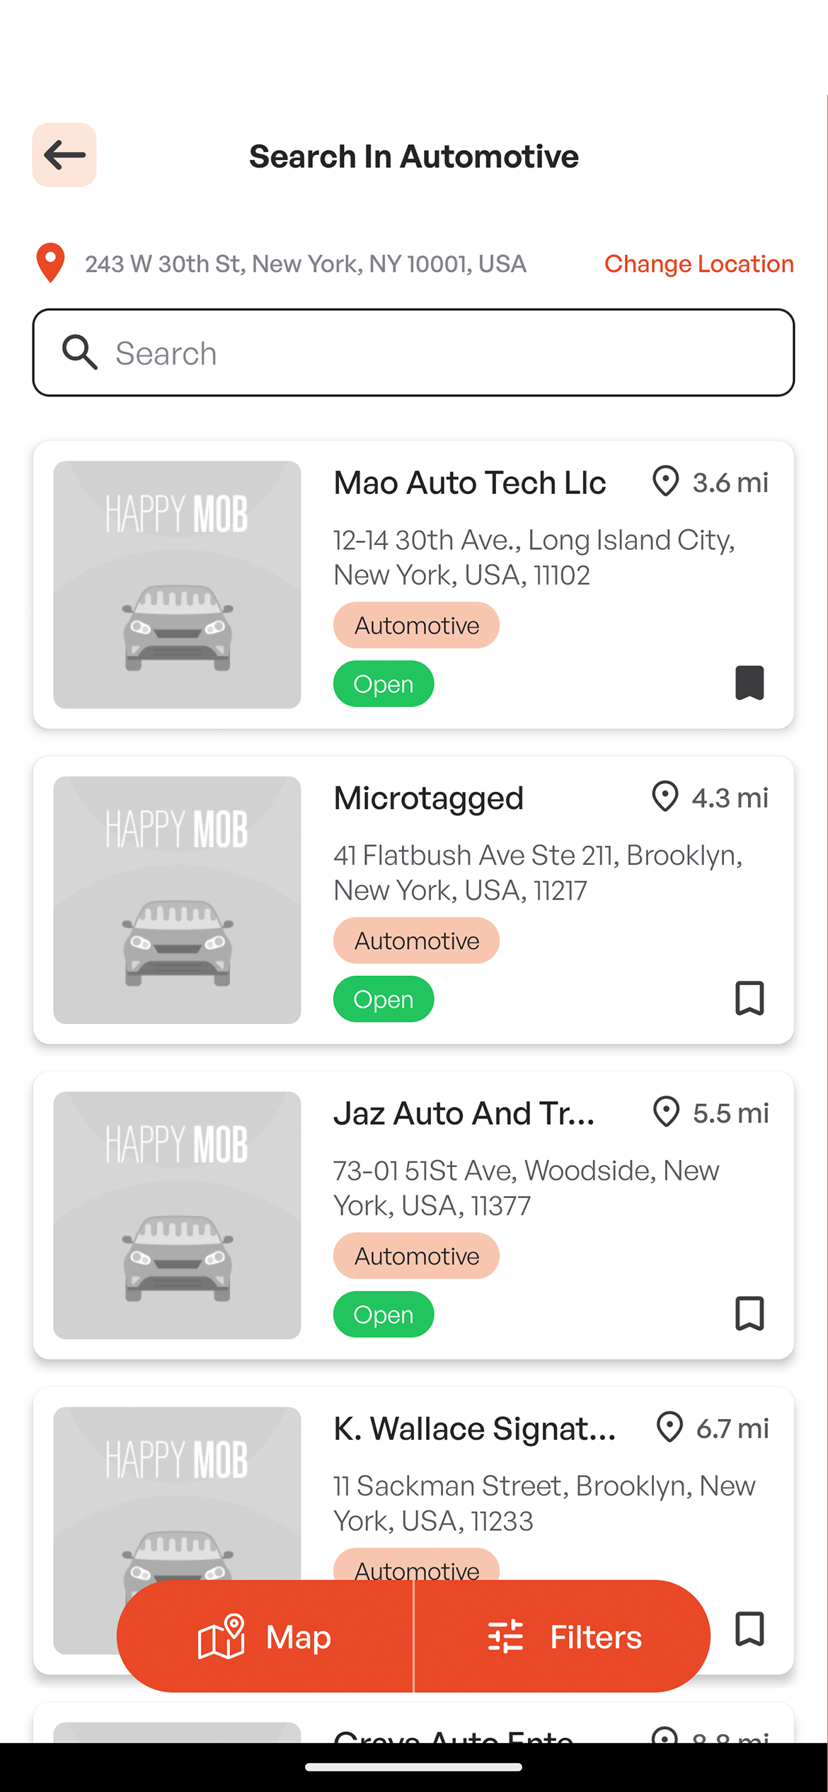Viewport: 828px width, 1792px height.
Task: Save K. Wallace Signat... with bookmark icon
Action: (x=749, y=1629)
